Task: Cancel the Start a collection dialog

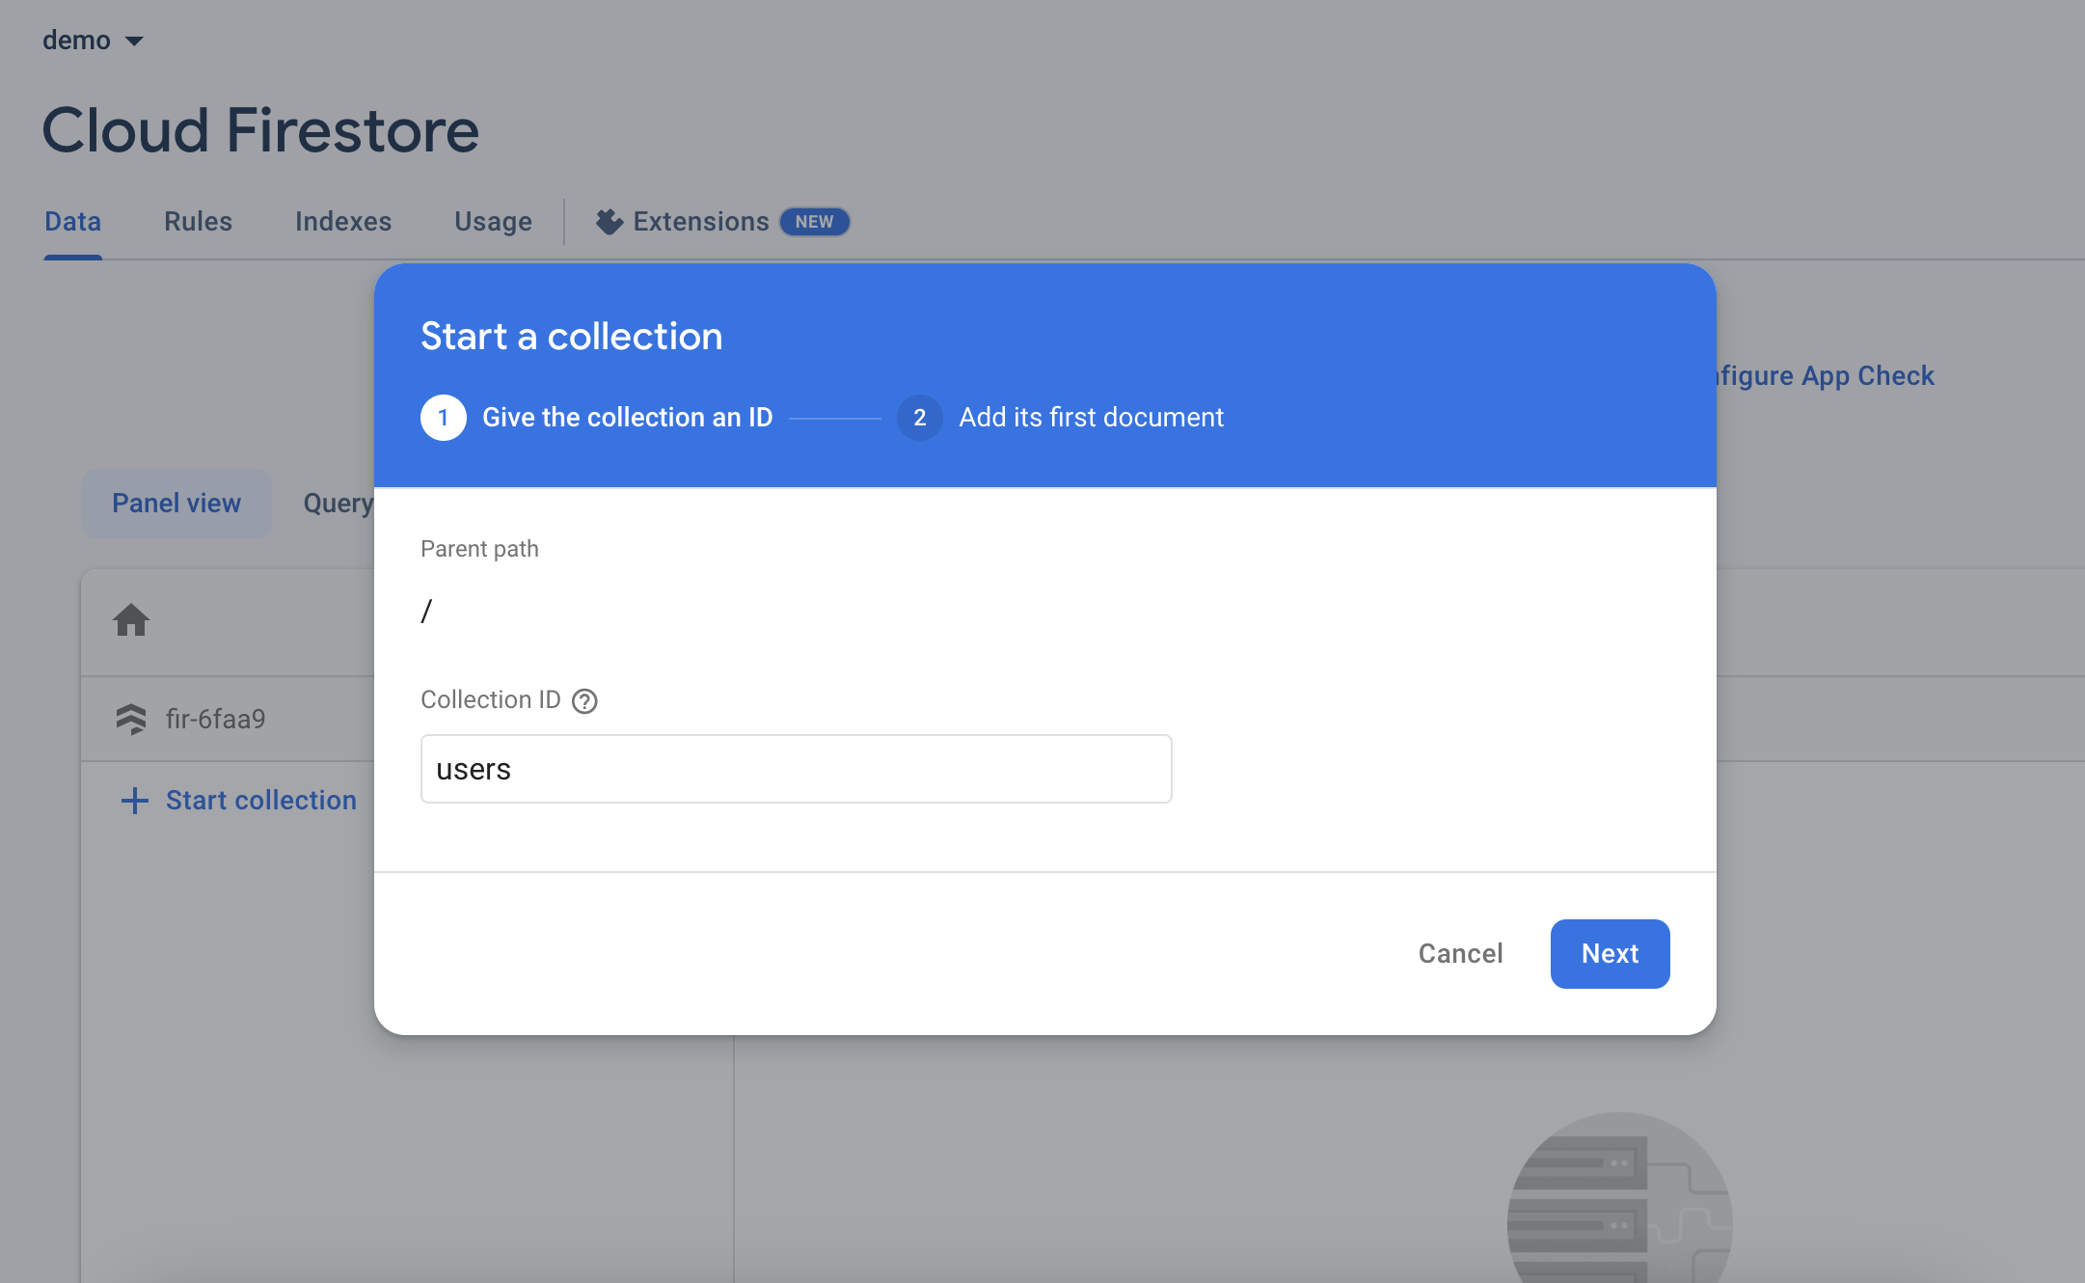Action: click(x=1460, y=954)
